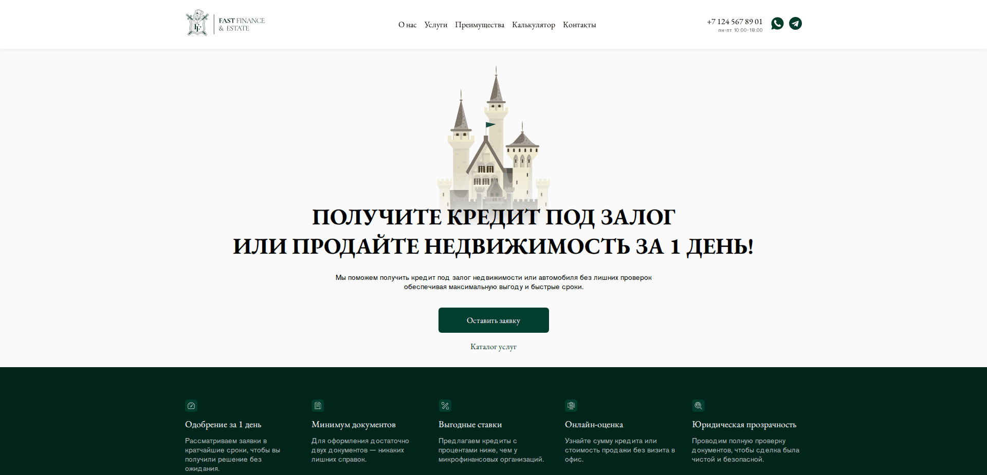
Task: Navigate to 'Преимущества' in the top menu
Action: [480, 24]
